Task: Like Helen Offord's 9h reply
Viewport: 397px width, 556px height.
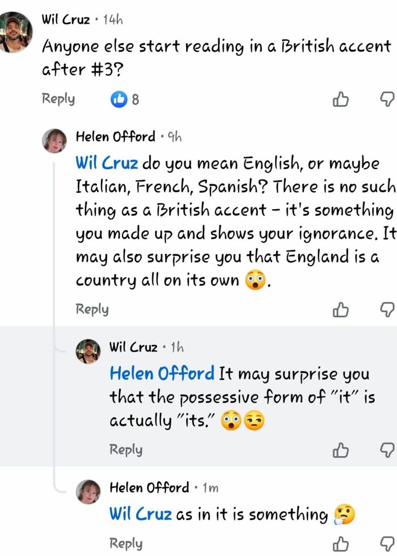Action: click(x=340, y=310)
